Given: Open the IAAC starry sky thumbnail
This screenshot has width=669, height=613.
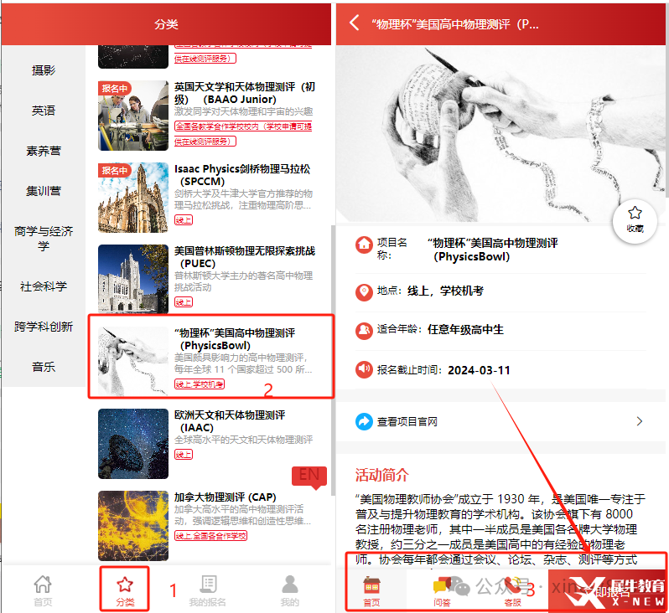Looking at the screenshot, I should point(133,444).
